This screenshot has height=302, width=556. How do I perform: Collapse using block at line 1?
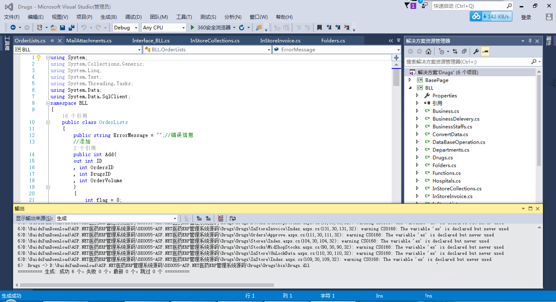pos(48,58)
